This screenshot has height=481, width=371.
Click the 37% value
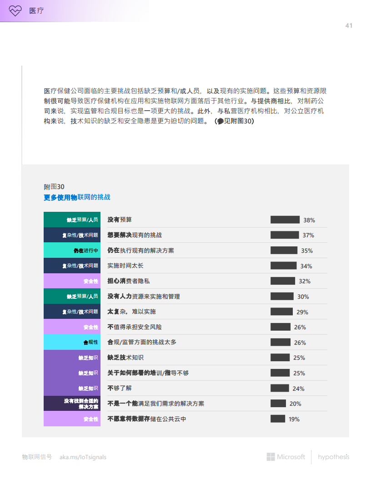point(308,235)
